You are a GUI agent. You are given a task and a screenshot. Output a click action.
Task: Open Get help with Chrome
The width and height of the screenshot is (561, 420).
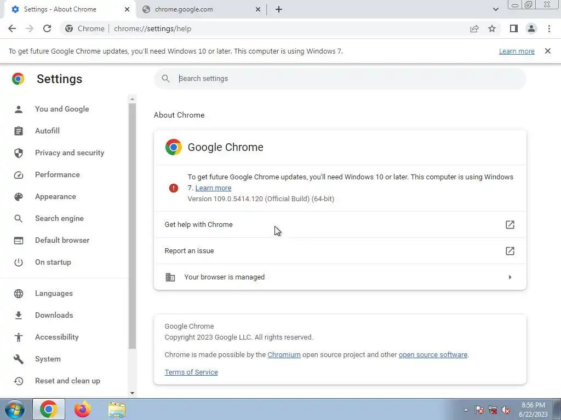(x=340, y=225)
